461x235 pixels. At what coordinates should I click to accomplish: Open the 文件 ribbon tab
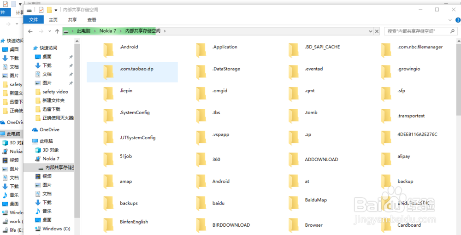[34, 20]
